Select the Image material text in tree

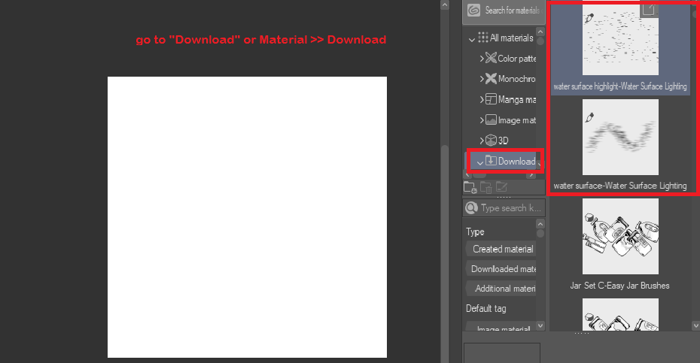tap(517, 120)
